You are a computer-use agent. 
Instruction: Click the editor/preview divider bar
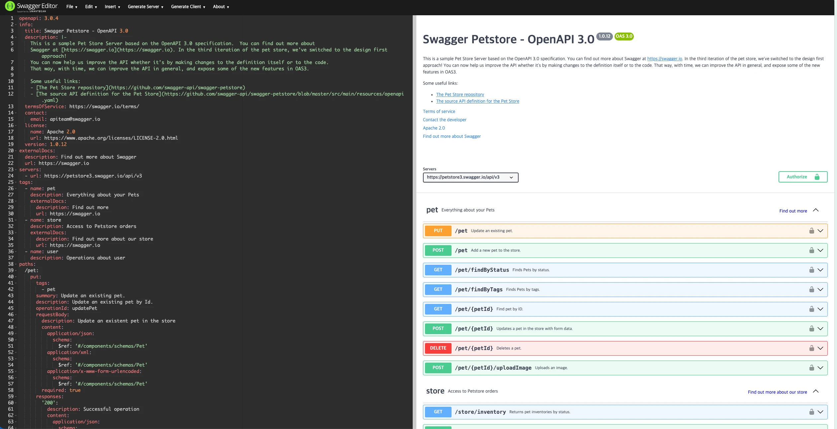[x=414, y=219]
